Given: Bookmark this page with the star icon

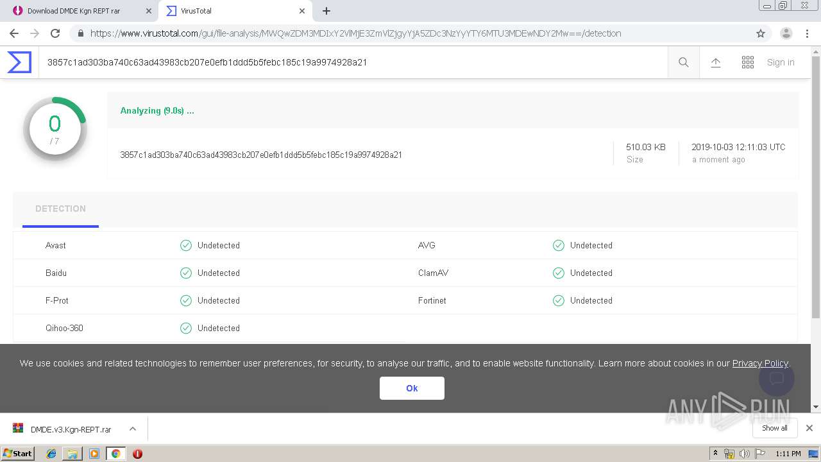Looking at the screenshot, I should (x=761, y=33).
